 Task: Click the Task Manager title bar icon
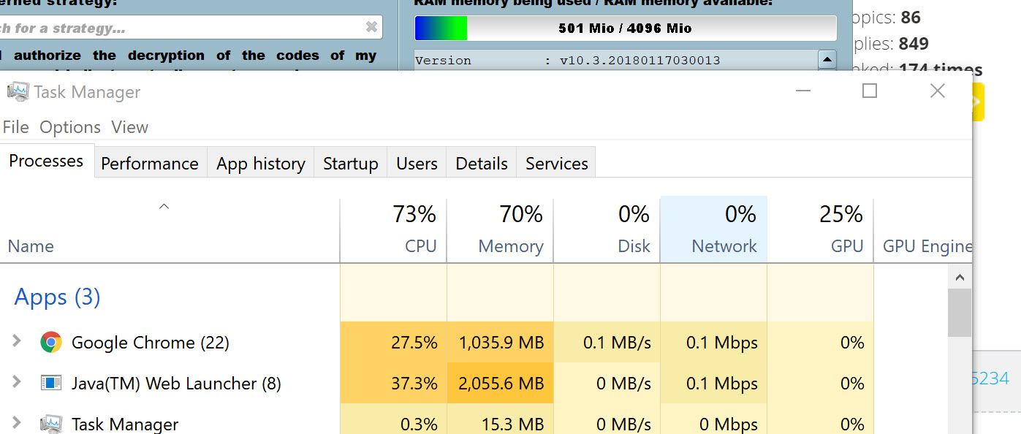18,92
